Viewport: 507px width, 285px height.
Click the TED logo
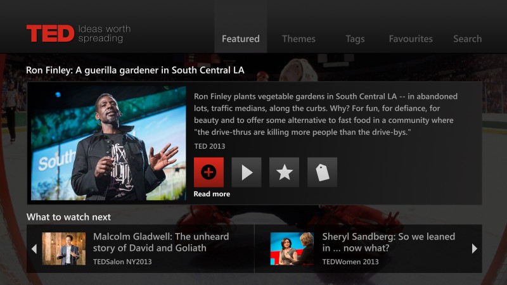coord(50,34)
